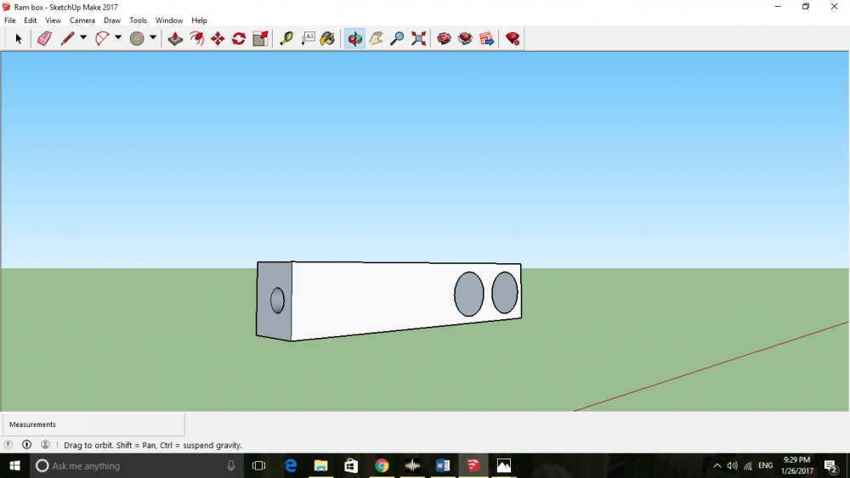Viewport: 850px width, 478px height.
Task: Open the volume control in tray
Action: (733, 465)
